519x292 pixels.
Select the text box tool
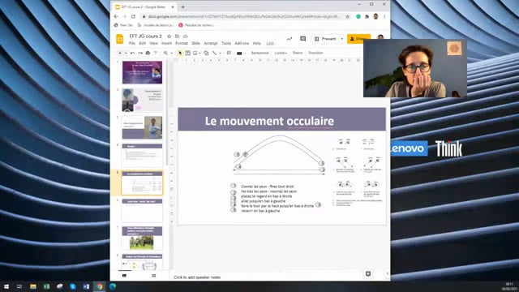click(x=187, y=53)
